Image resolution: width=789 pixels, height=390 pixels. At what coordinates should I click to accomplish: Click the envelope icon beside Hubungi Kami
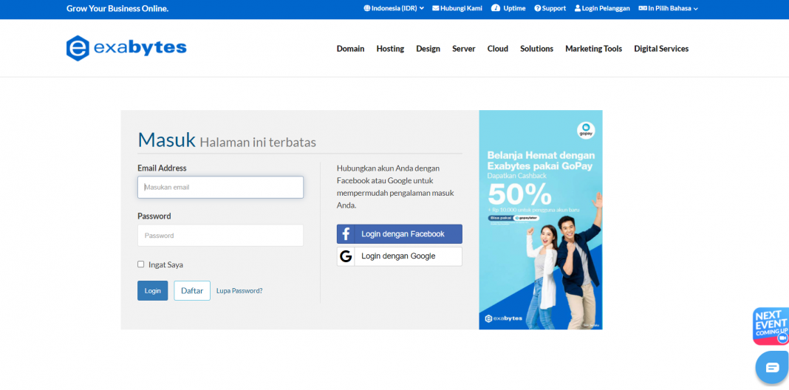436,9
